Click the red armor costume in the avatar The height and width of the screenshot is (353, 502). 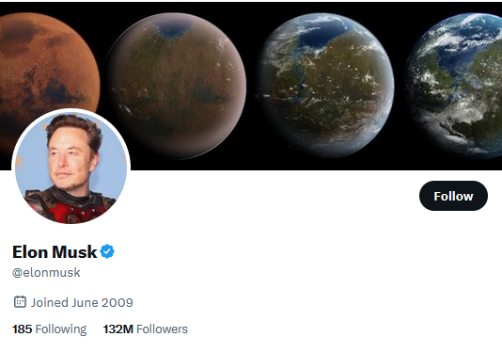click(x=72, y=207)
